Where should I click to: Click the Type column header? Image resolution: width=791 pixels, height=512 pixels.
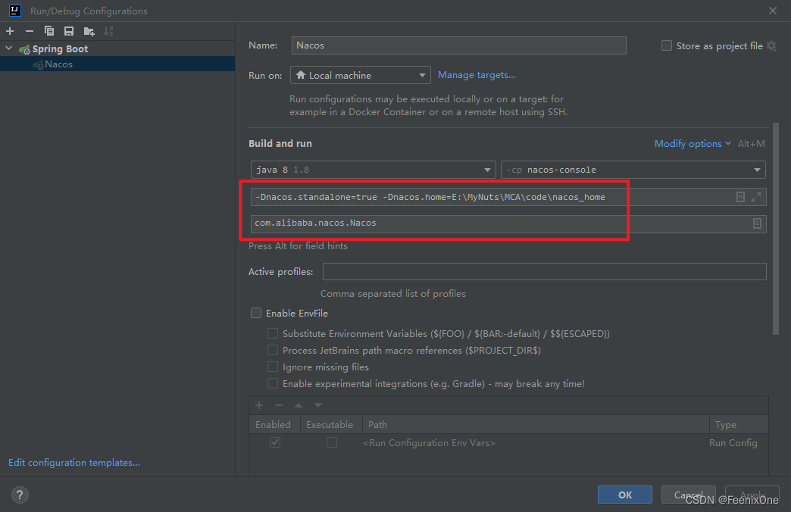[x=739, y=425]
